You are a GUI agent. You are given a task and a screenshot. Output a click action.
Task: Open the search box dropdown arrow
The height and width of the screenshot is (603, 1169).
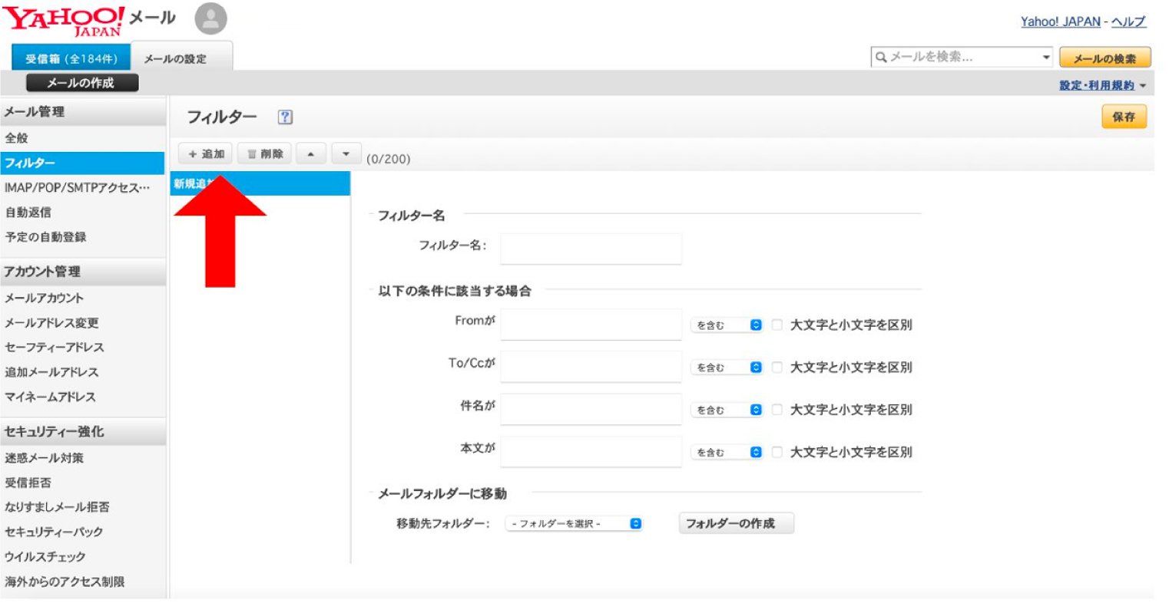point(1046,58)
